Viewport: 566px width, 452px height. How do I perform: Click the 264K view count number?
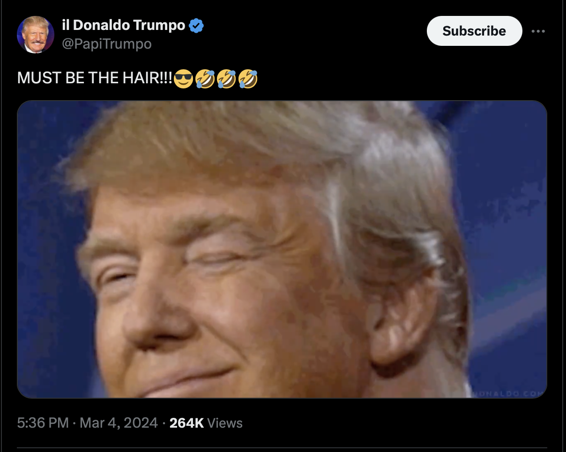click(x=186, y=423)
